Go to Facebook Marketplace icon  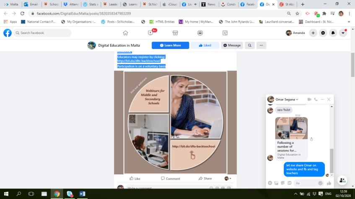click(x=175, y=33)
